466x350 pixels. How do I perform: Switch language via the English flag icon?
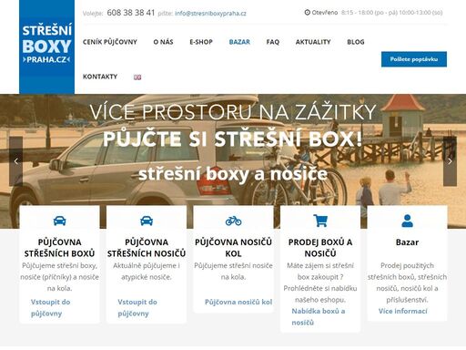tap(137, 77)
